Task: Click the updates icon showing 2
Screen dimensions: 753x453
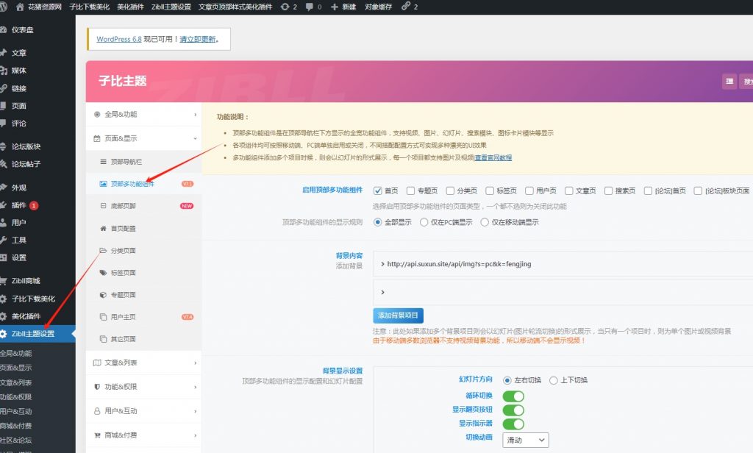Action: coord(285,7)
